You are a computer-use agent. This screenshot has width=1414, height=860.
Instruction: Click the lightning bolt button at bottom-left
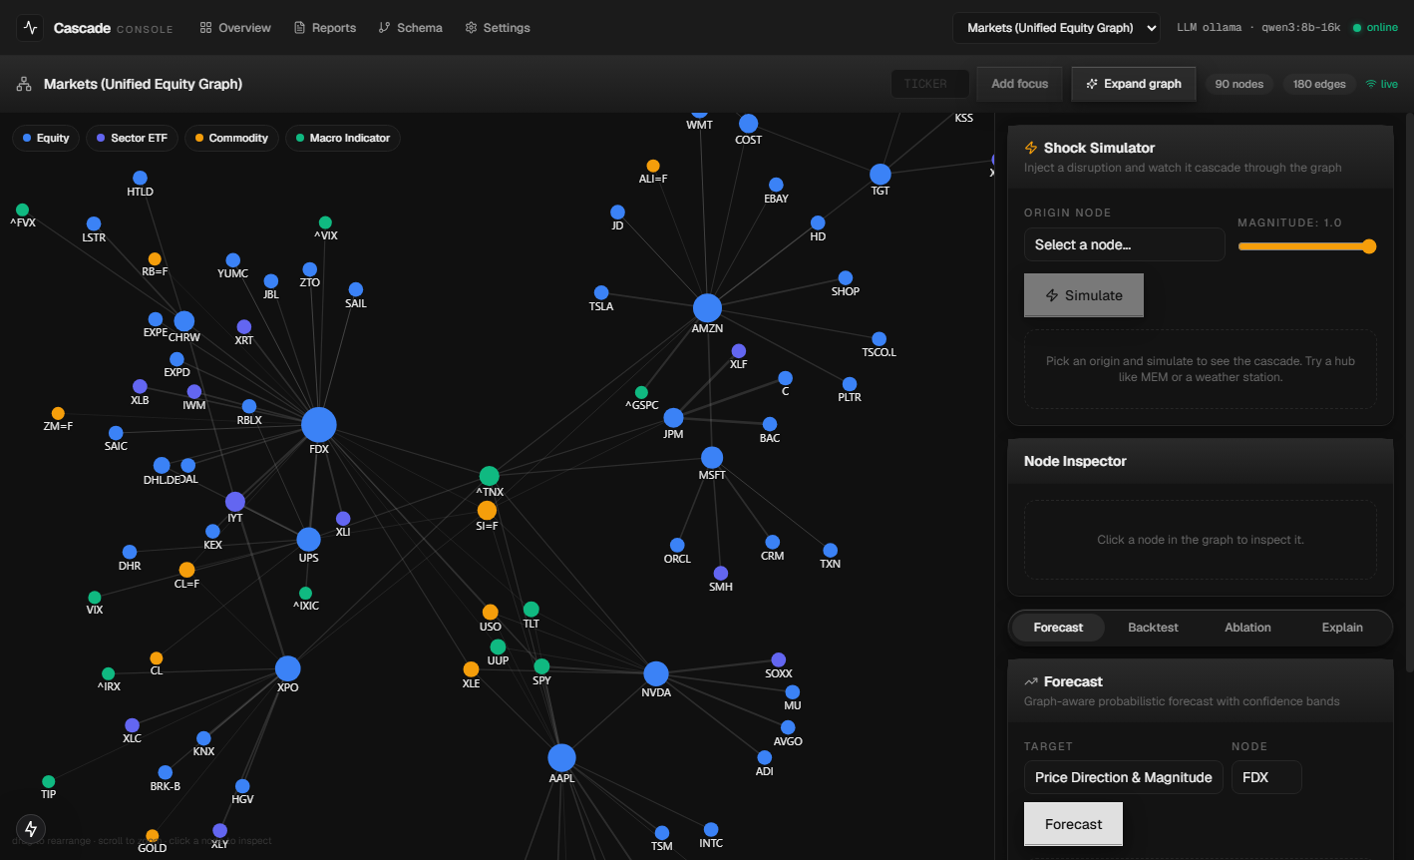tap(31, 828)
